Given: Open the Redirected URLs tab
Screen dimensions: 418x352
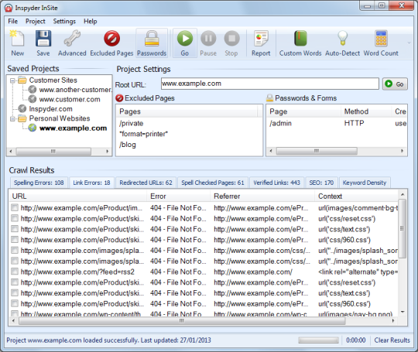Looking at the screenshot, I should 146,183.
